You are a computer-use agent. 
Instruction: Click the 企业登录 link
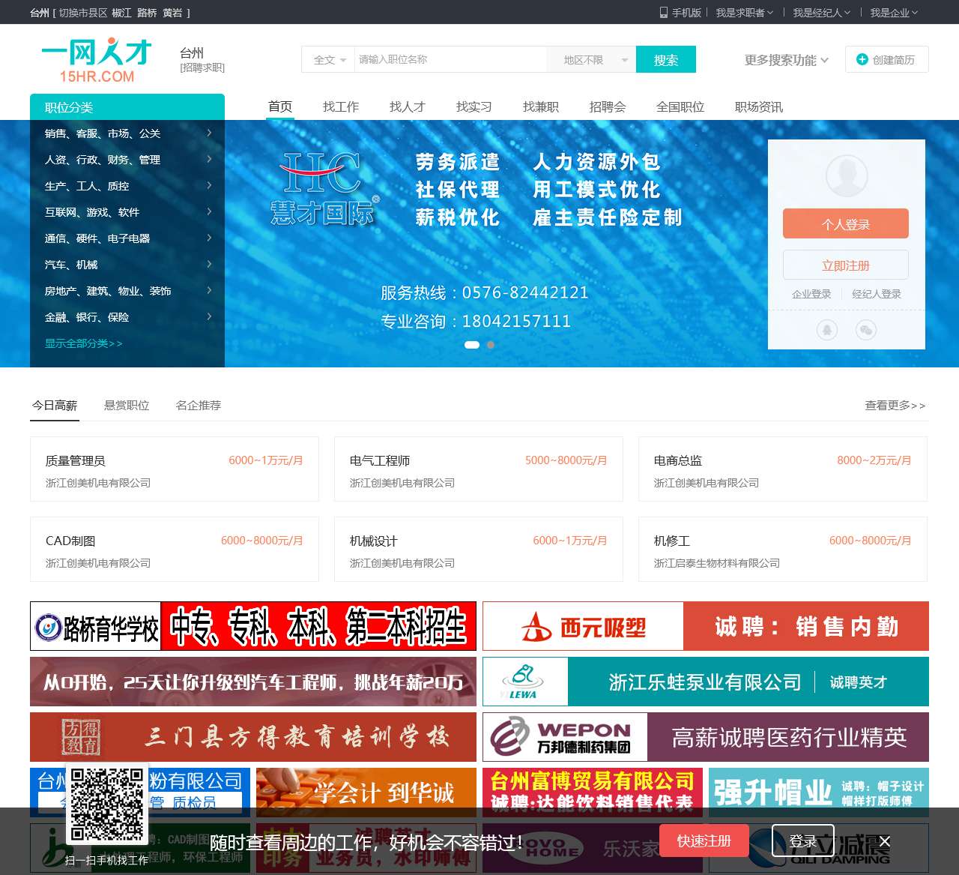tap(811, 294)
